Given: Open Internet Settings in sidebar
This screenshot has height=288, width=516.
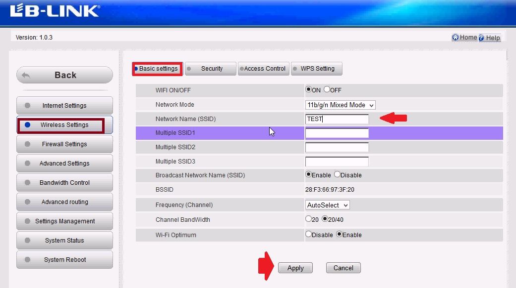Looking at the screenshot, I should click(x=64, y=106).
